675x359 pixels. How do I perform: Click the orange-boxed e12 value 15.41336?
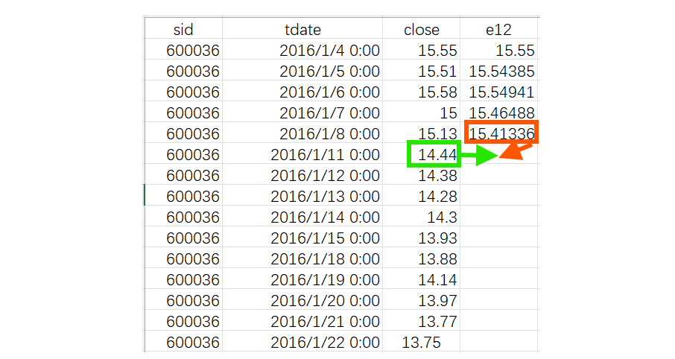(x=501, y=133)
